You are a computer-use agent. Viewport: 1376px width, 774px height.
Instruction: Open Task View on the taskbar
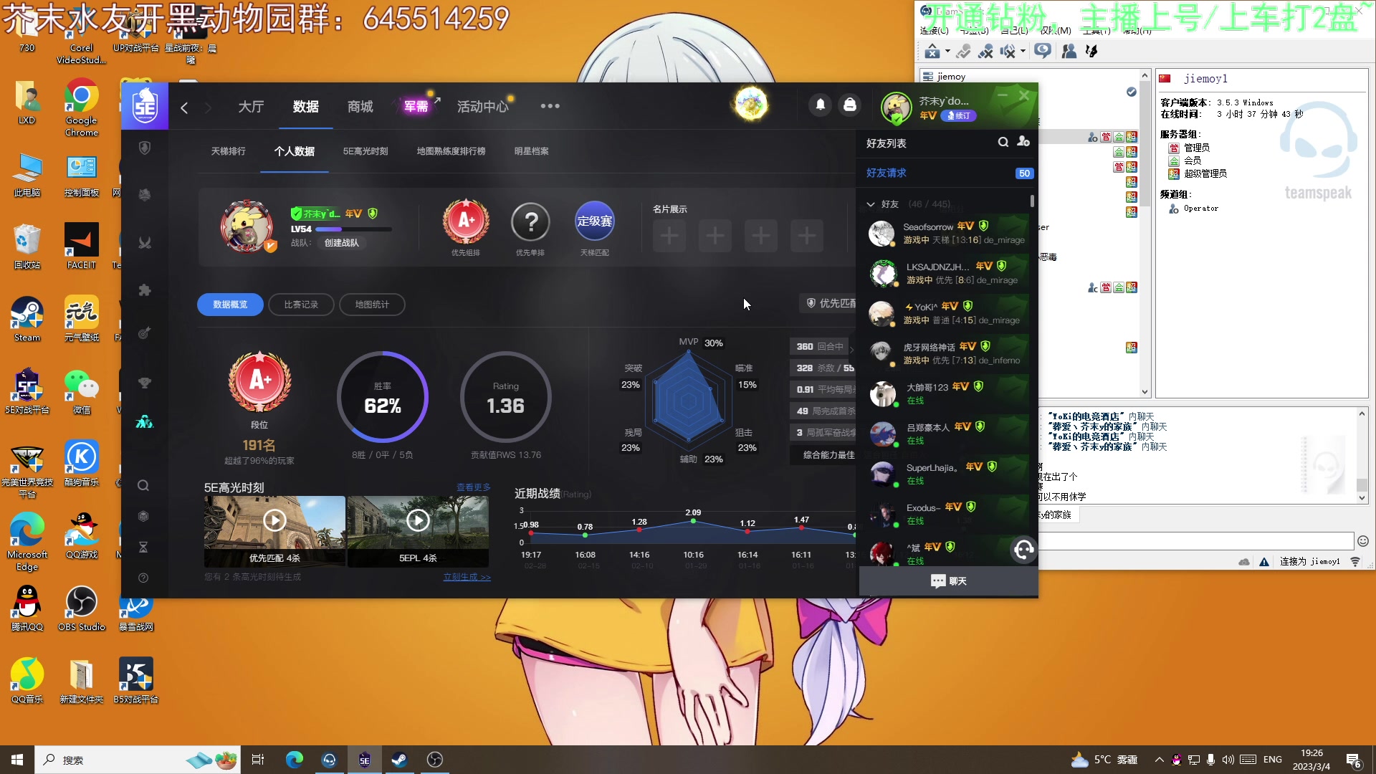click(258, 760)
